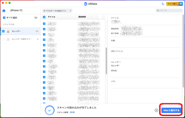The image size is (185, 118).
Task: Open the hexagon settings icon
Action: [x=156, y=110]
